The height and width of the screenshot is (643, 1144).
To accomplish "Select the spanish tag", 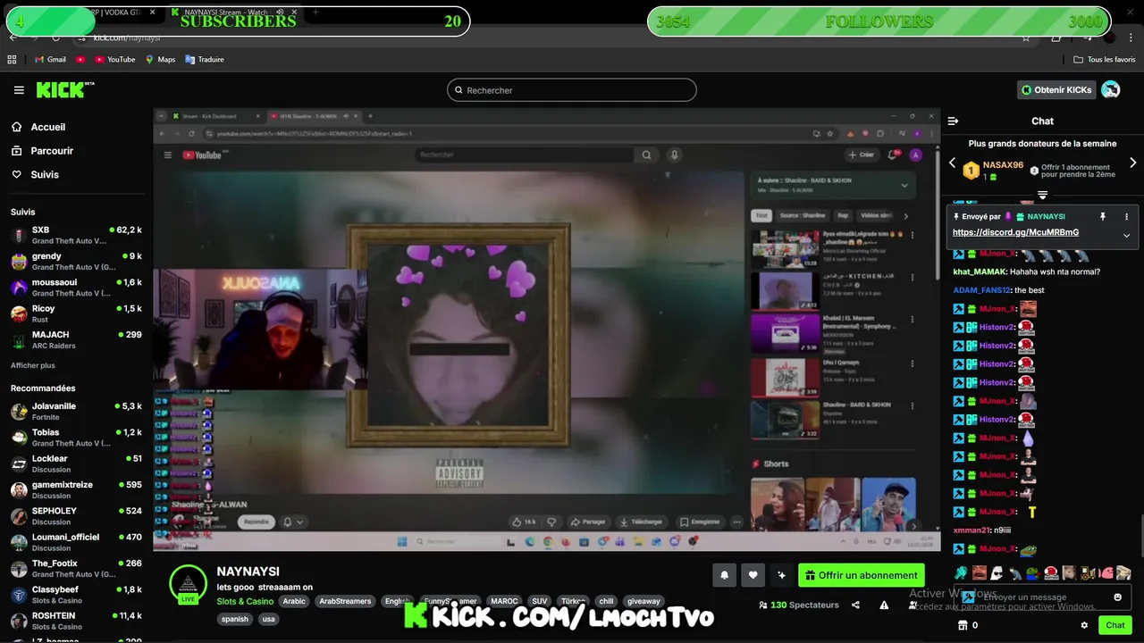I will tap(235, 619).
